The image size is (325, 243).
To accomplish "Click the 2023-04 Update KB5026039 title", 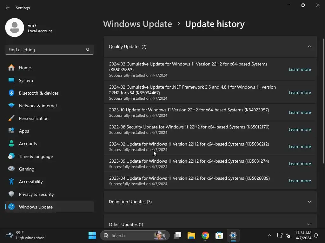I will [189, 178].
